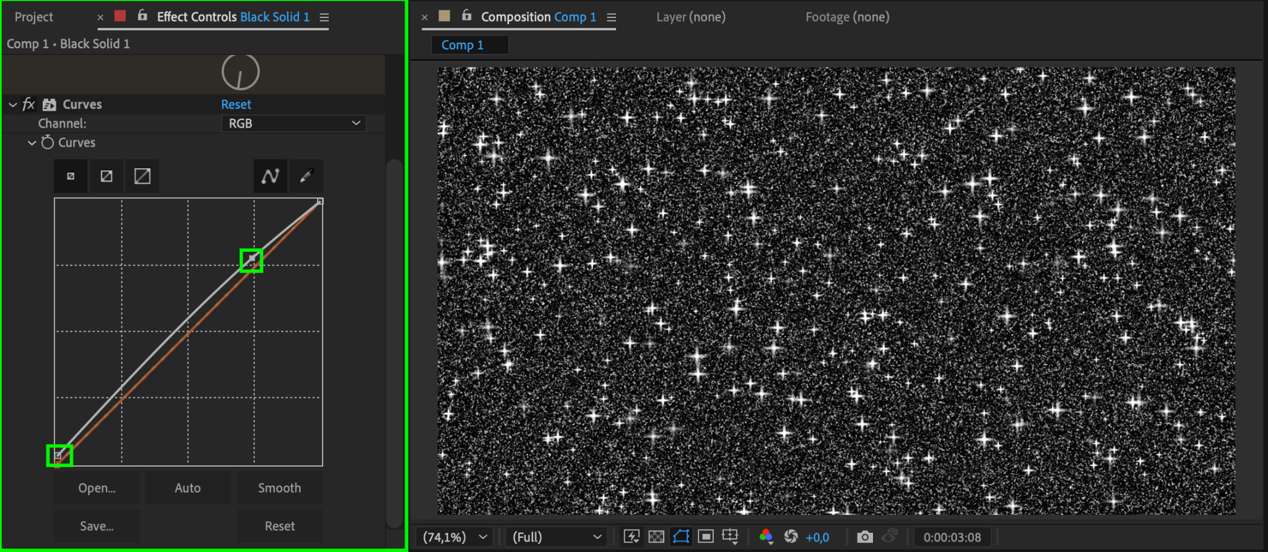Select the curve pencil tool
The image size is (1268, 552).
pyautogui.click(x=306, y=176)
